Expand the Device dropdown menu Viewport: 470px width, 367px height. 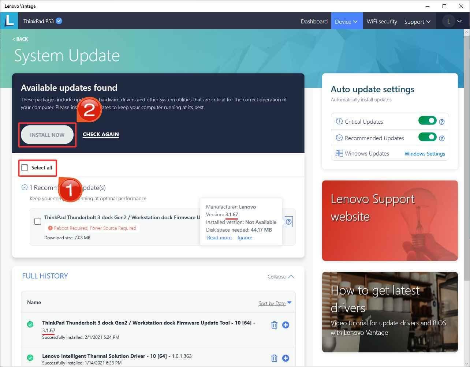coord(346,22)
